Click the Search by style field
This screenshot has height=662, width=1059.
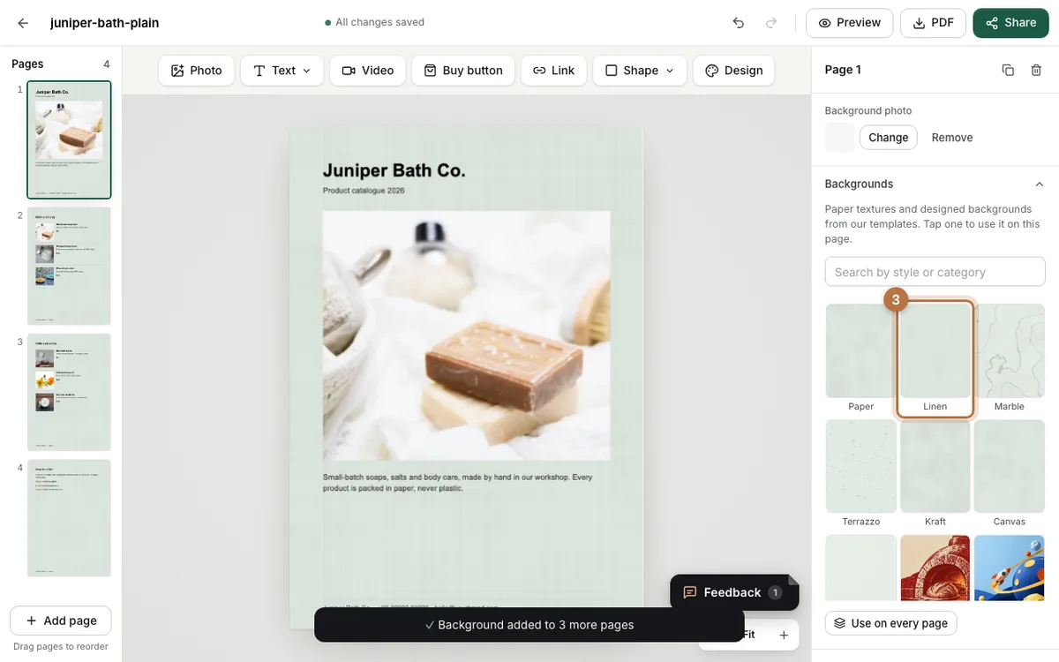tap(935, 272)
